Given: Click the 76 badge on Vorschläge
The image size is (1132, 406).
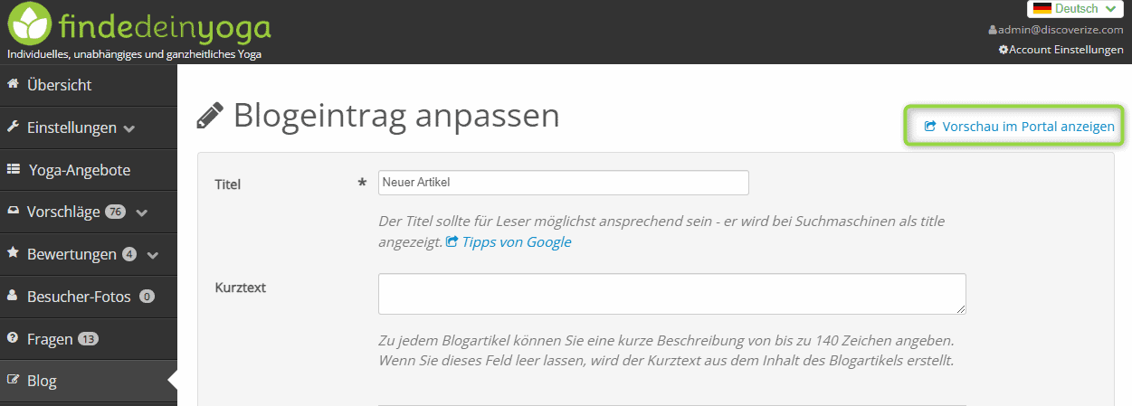Looking at the screenshot, I should pyautogui.click(x=115, y=212).
